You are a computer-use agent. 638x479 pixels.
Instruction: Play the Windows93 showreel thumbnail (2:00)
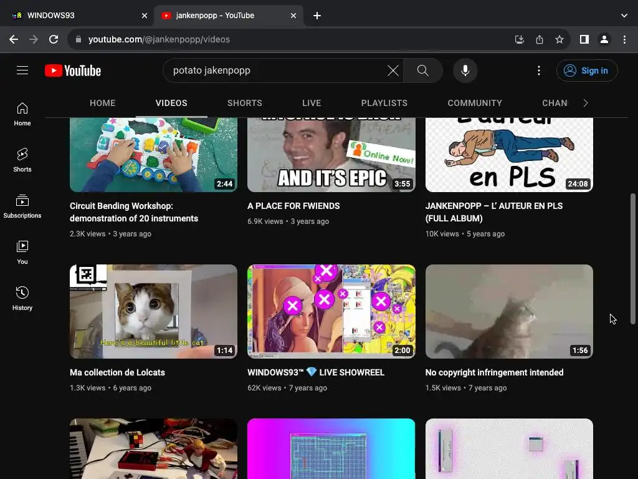pyautogui.click(x=331, y=312)
